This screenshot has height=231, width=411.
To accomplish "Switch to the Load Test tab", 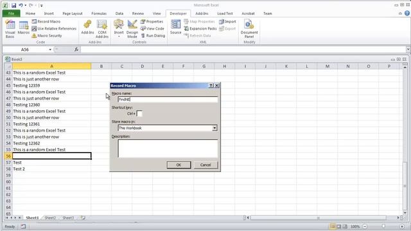I will click(x=225, y=13).
